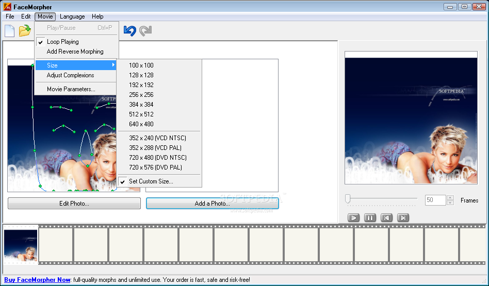Viewport: 489px width, 286px height.
Task: Click the Frames count field
Action: pos(435,200)
